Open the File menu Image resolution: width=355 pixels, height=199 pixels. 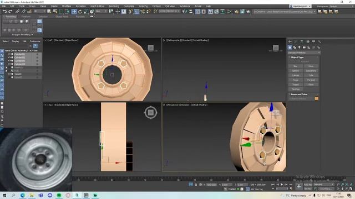click(x=4, y=6)
